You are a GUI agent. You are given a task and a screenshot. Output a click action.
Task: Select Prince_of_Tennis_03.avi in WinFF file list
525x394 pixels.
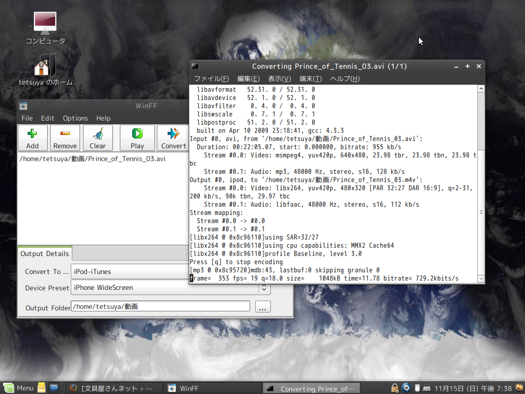pyautogui.click(x=93, y=159)
